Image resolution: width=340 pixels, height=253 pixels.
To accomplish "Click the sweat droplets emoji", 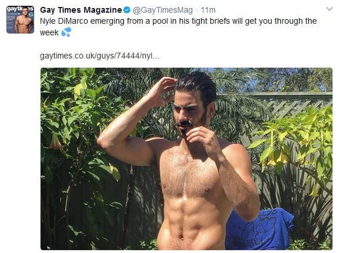I will pos(67,32).
